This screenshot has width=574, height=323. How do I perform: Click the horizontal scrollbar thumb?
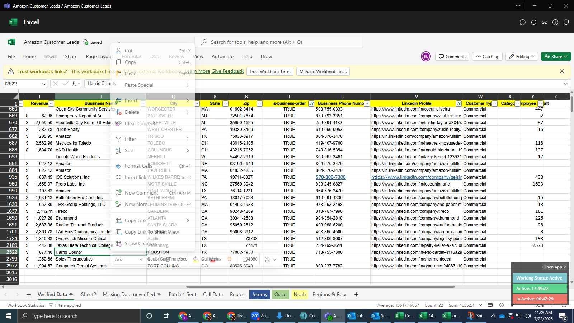pyautogui.click(x=320, y=287)
